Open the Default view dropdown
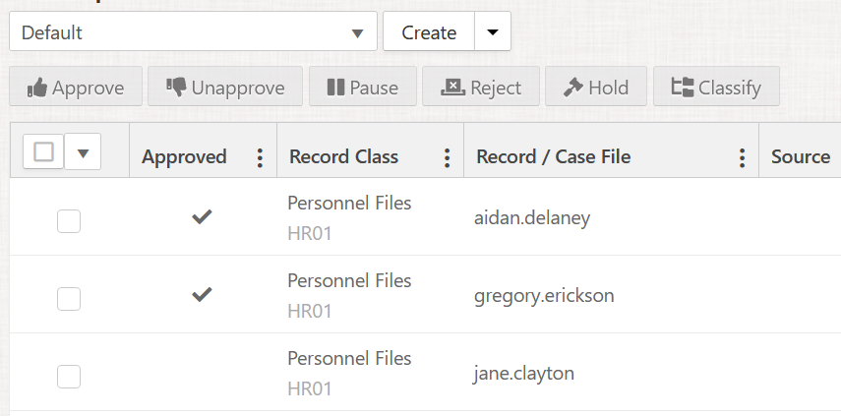 [x=193, y=32]
